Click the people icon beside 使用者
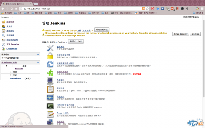Screen dimensions: 205x128 [3, 26]
